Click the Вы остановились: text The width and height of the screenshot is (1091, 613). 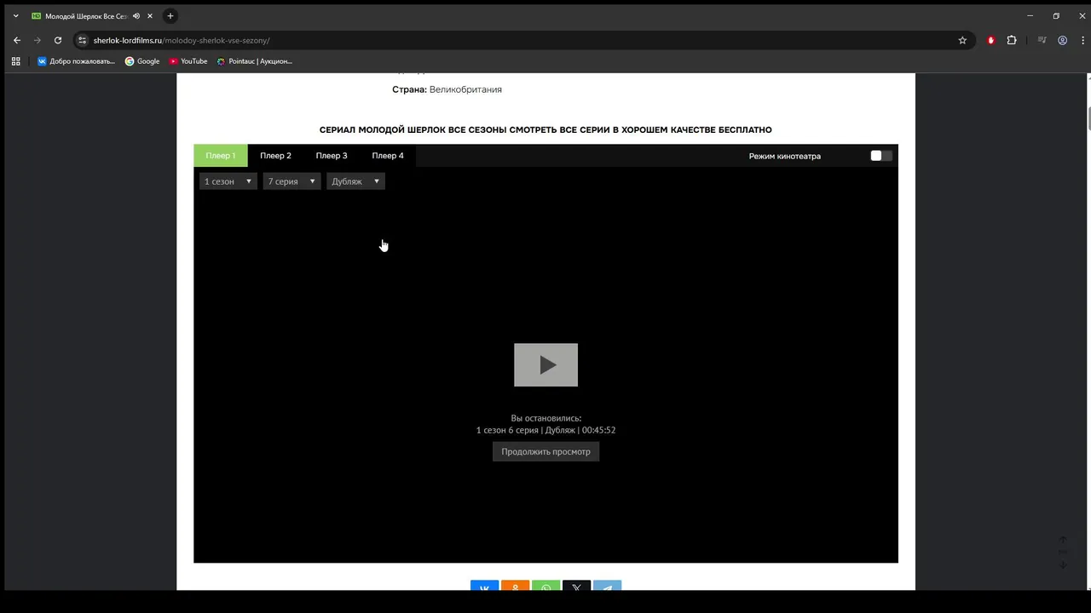tap(545, 418)
